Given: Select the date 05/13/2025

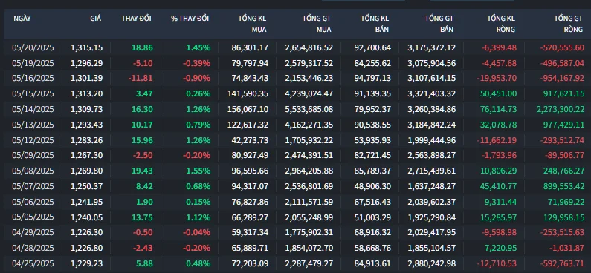Looking at the screenshot, I should (33, 125).
